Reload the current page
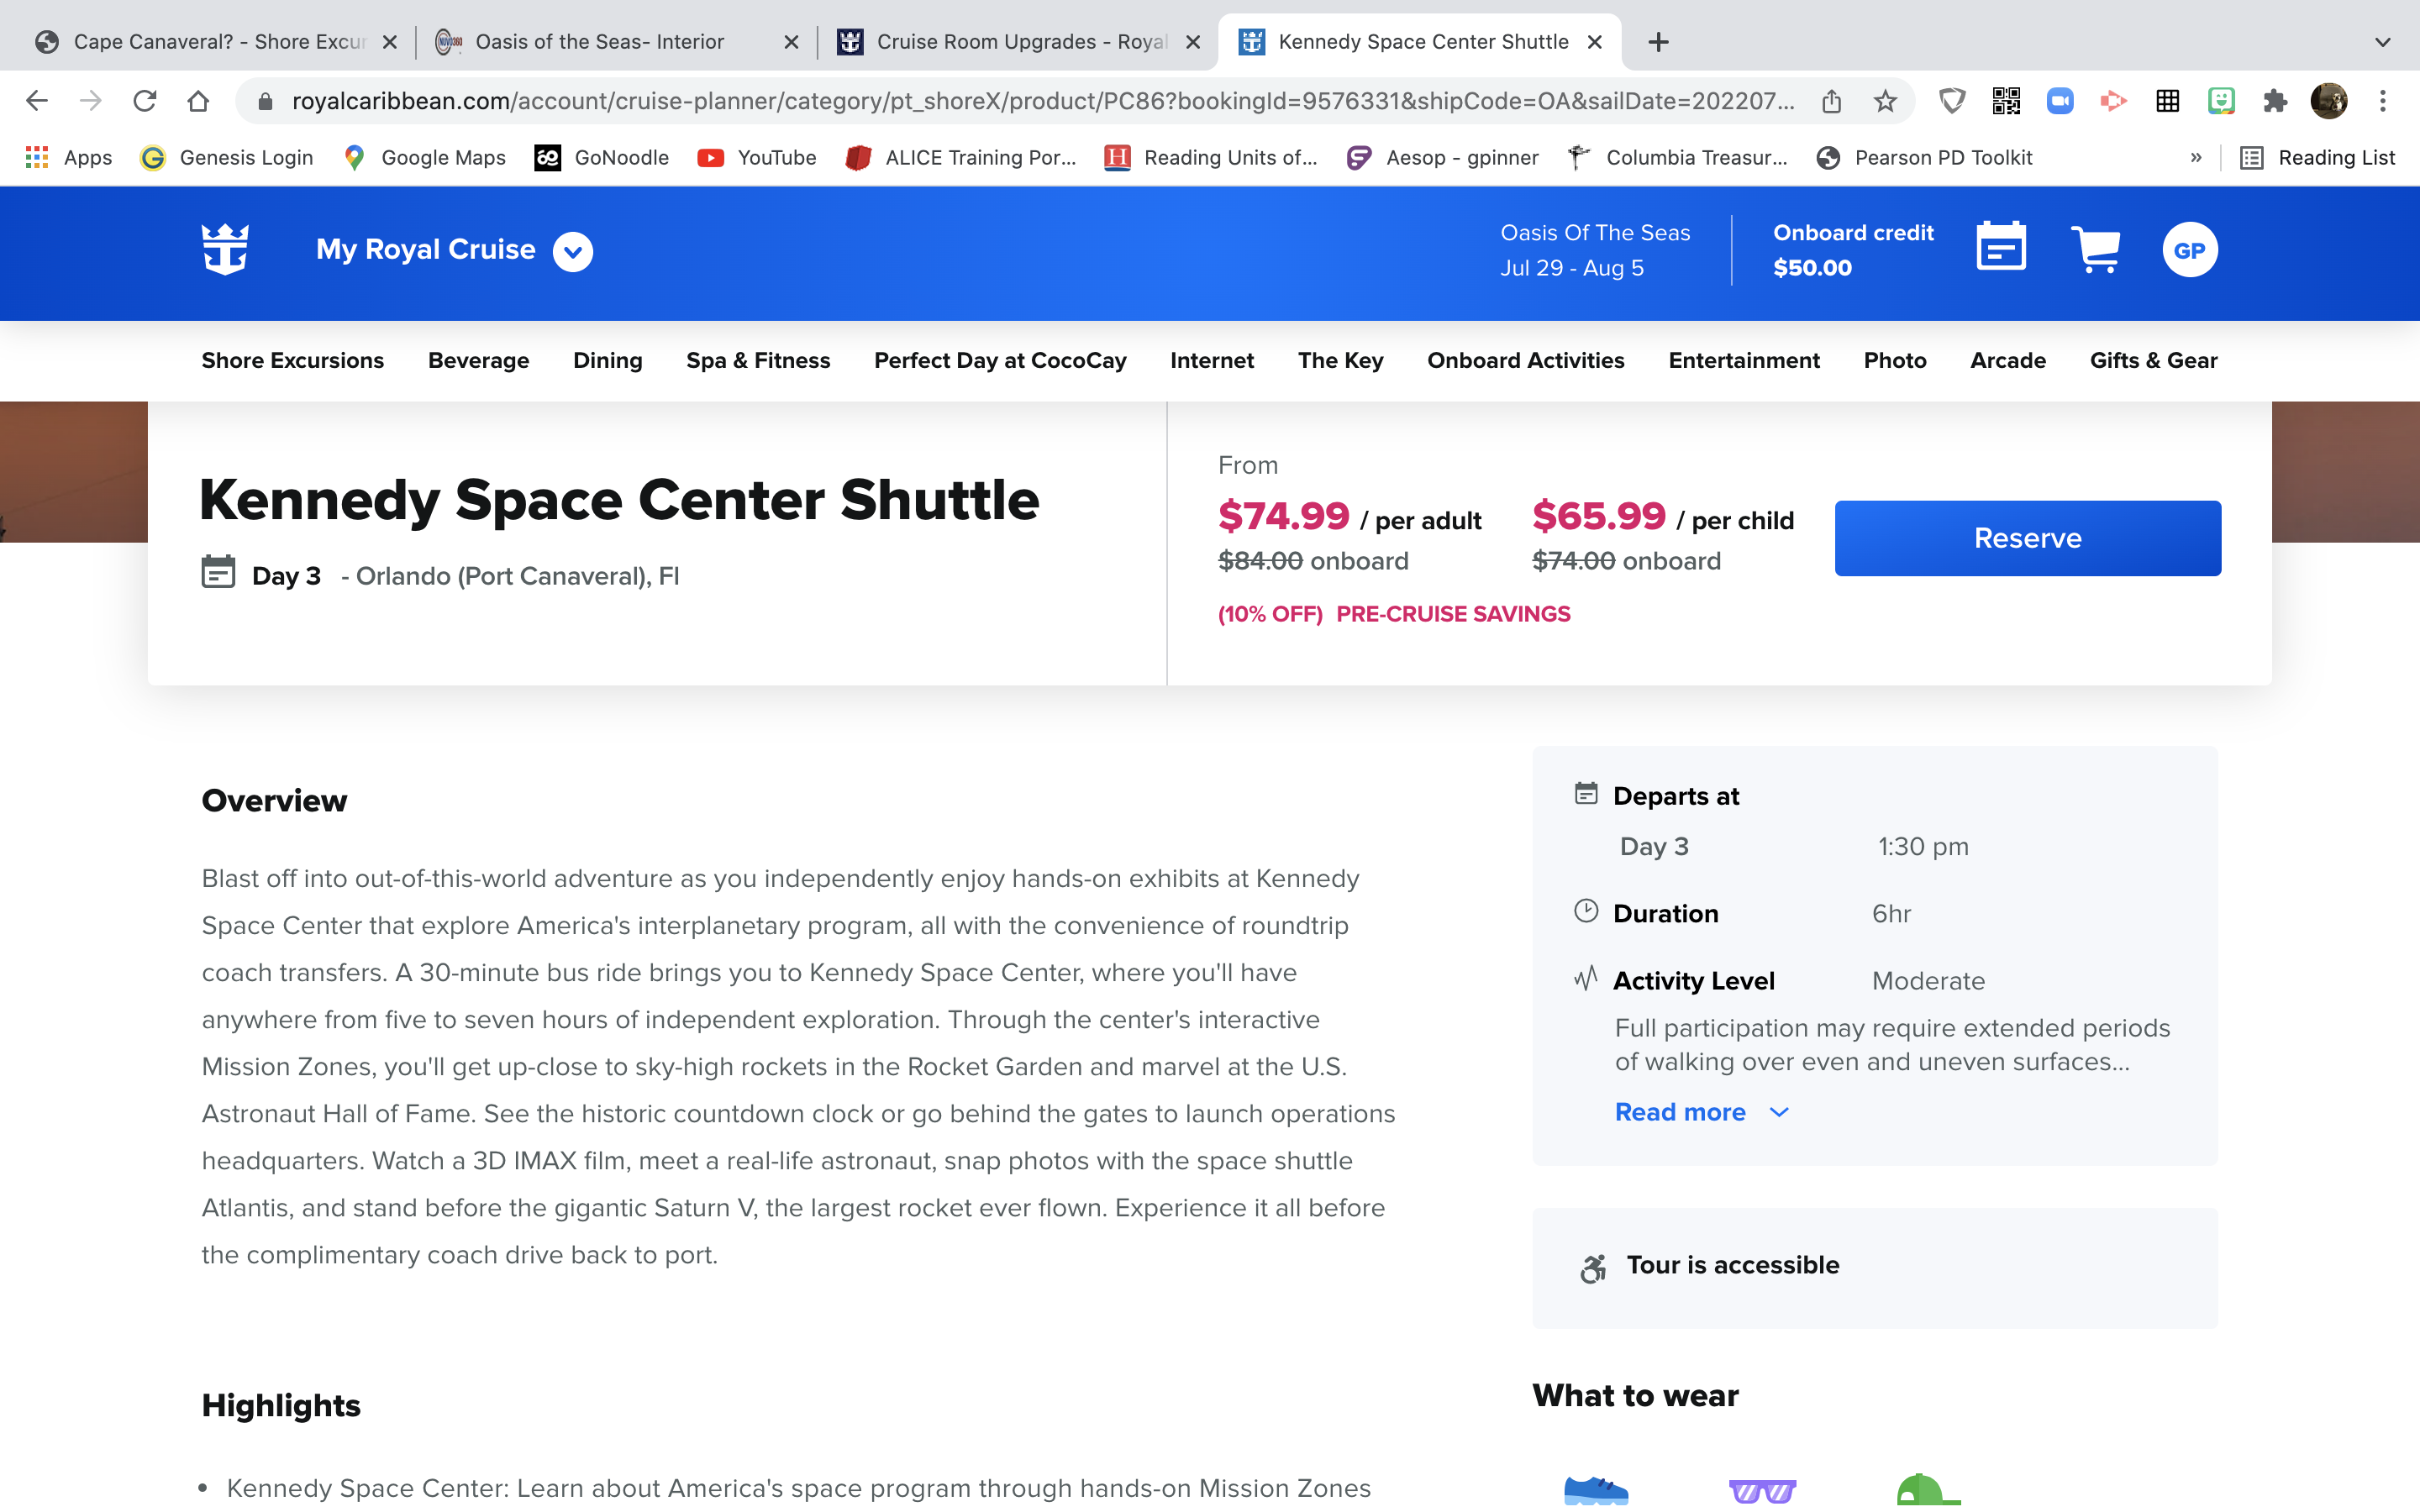 [x=145, y=101]
